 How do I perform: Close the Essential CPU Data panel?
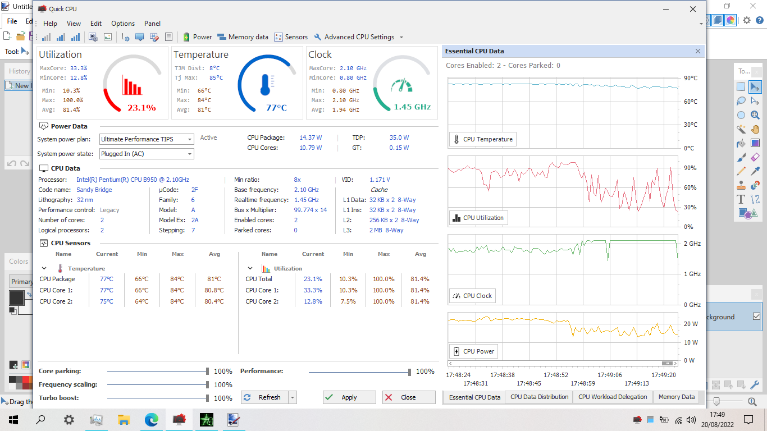tap(698, 51)
